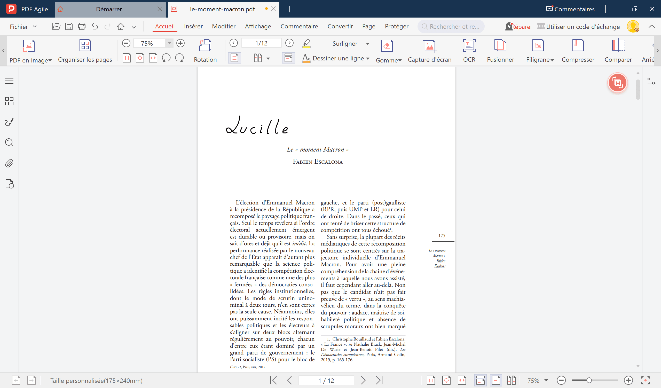Open the Protéger tab
661x388 pixels.
point(396,27)
